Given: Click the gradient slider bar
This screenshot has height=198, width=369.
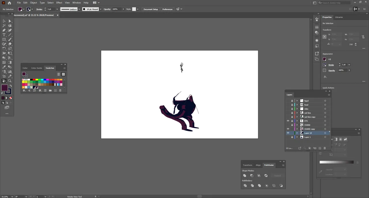Looking at the screenshot, I should tap(336, 162).
